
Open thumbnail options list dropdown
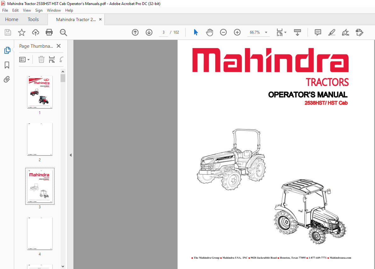tap(24, 59)
